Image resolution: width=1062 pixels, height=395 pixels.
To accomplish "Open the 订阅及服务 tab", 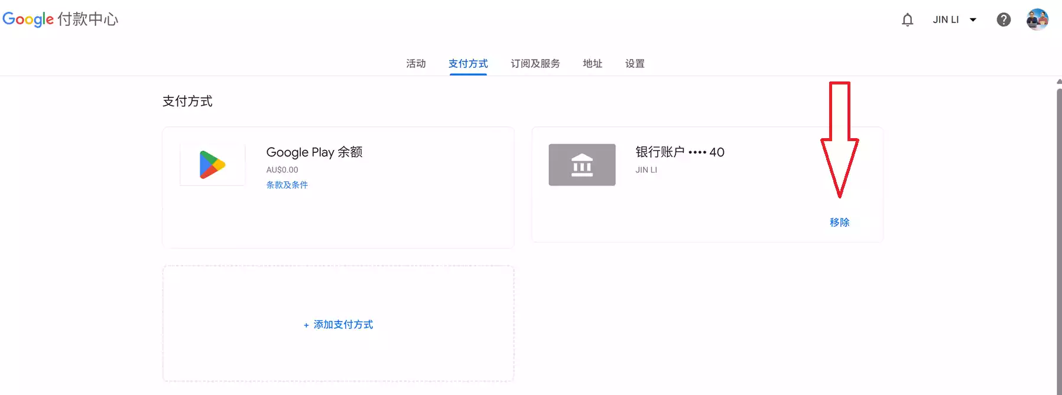I will [535, 63].
